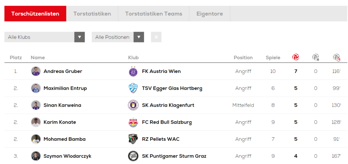Click the minutes-per-goal clock icon header
348x164 pixels.
(x=336, y=57)
